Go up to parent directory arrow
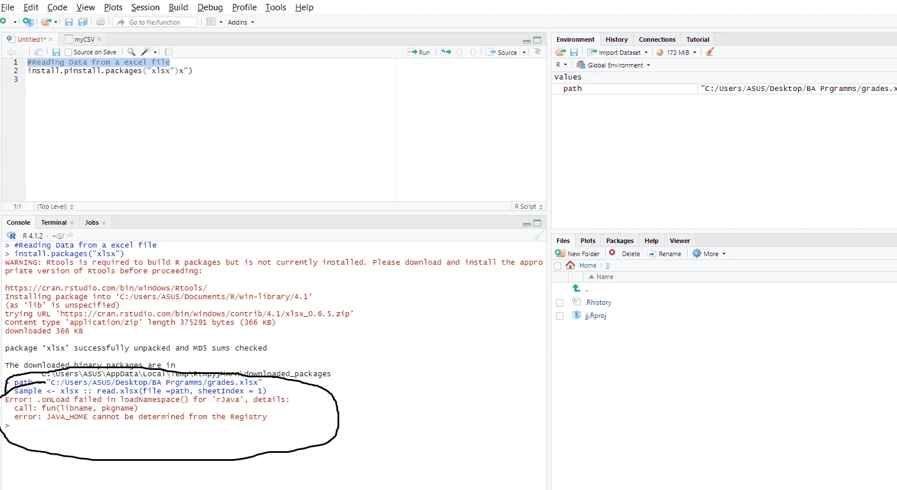897x490 pixels. click(x=577, y=288)
